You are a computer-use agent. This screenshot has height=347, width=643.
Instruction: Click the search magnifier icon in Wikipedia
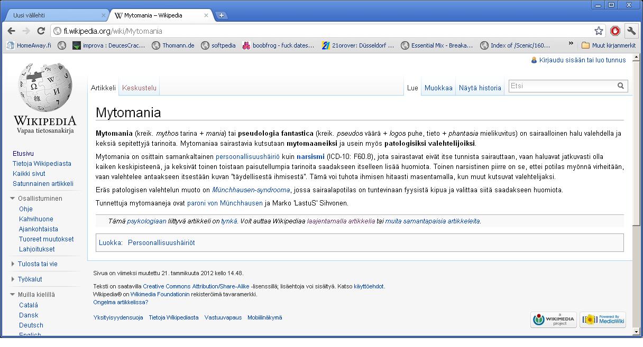coord(621,86)
